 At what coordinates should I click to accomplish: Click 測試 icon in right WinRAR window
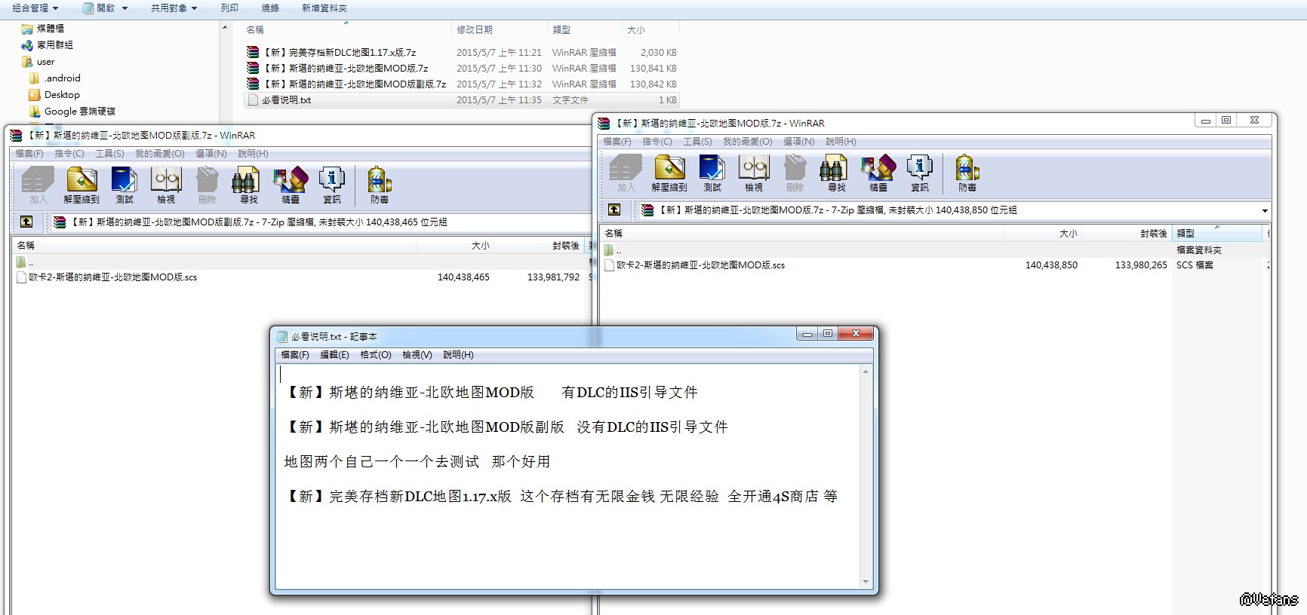712,173
